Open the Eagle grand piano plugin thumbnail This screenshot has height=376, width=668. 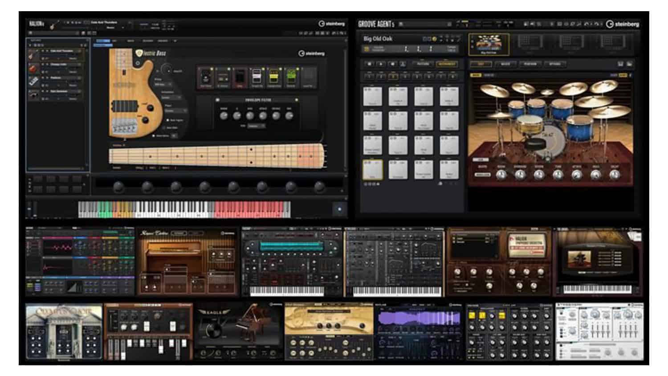tap(239, 331)
